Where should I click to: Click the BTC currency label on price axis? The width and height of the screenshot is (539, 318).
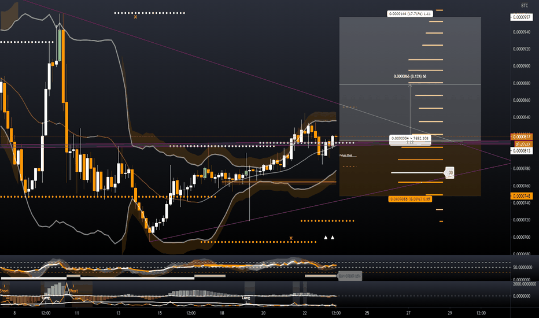point(524,6)
